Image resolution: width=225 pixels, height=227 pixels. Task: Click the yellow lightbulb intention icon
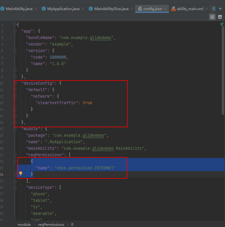click(x=21, y=174)
